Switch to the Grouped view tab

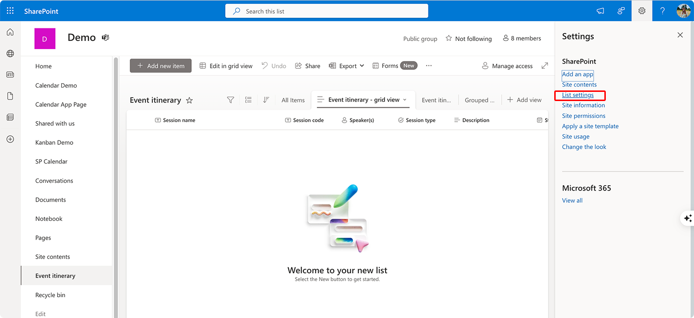480,100
